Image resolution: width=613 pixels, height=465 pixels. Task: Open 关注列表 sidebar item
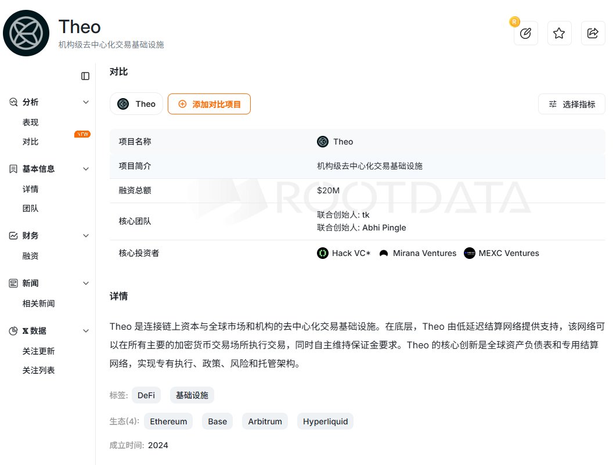tap(38, 370)
